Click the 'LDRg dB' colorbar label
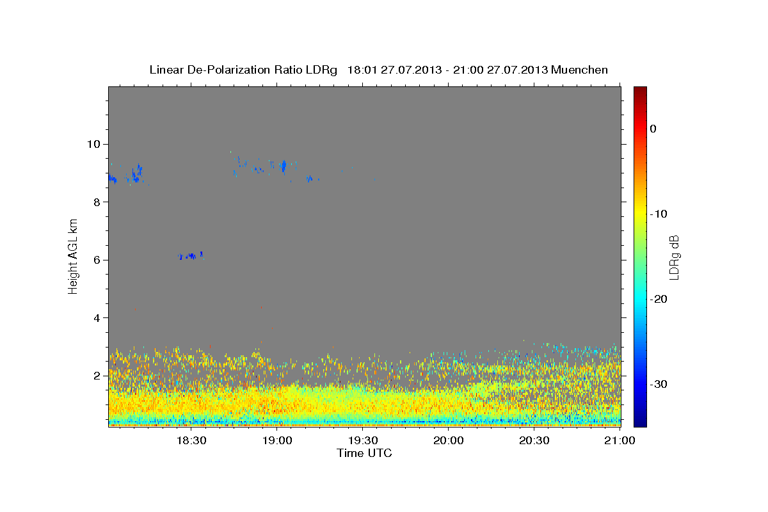The image size is (768, 512). [674, 257]
